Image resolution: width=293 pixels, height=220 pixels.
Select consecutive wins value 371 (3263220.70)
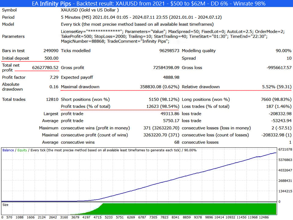161,128
